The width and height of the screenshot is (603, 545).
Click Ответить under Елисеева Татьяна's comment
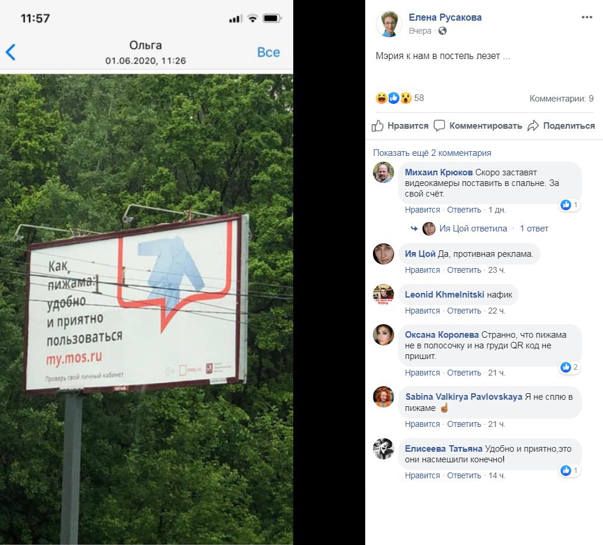tap(464, 476)
